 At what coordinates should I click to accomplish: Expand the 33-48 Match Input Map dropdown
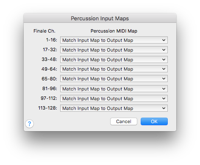pyautogui.click(x=114, y=60)
